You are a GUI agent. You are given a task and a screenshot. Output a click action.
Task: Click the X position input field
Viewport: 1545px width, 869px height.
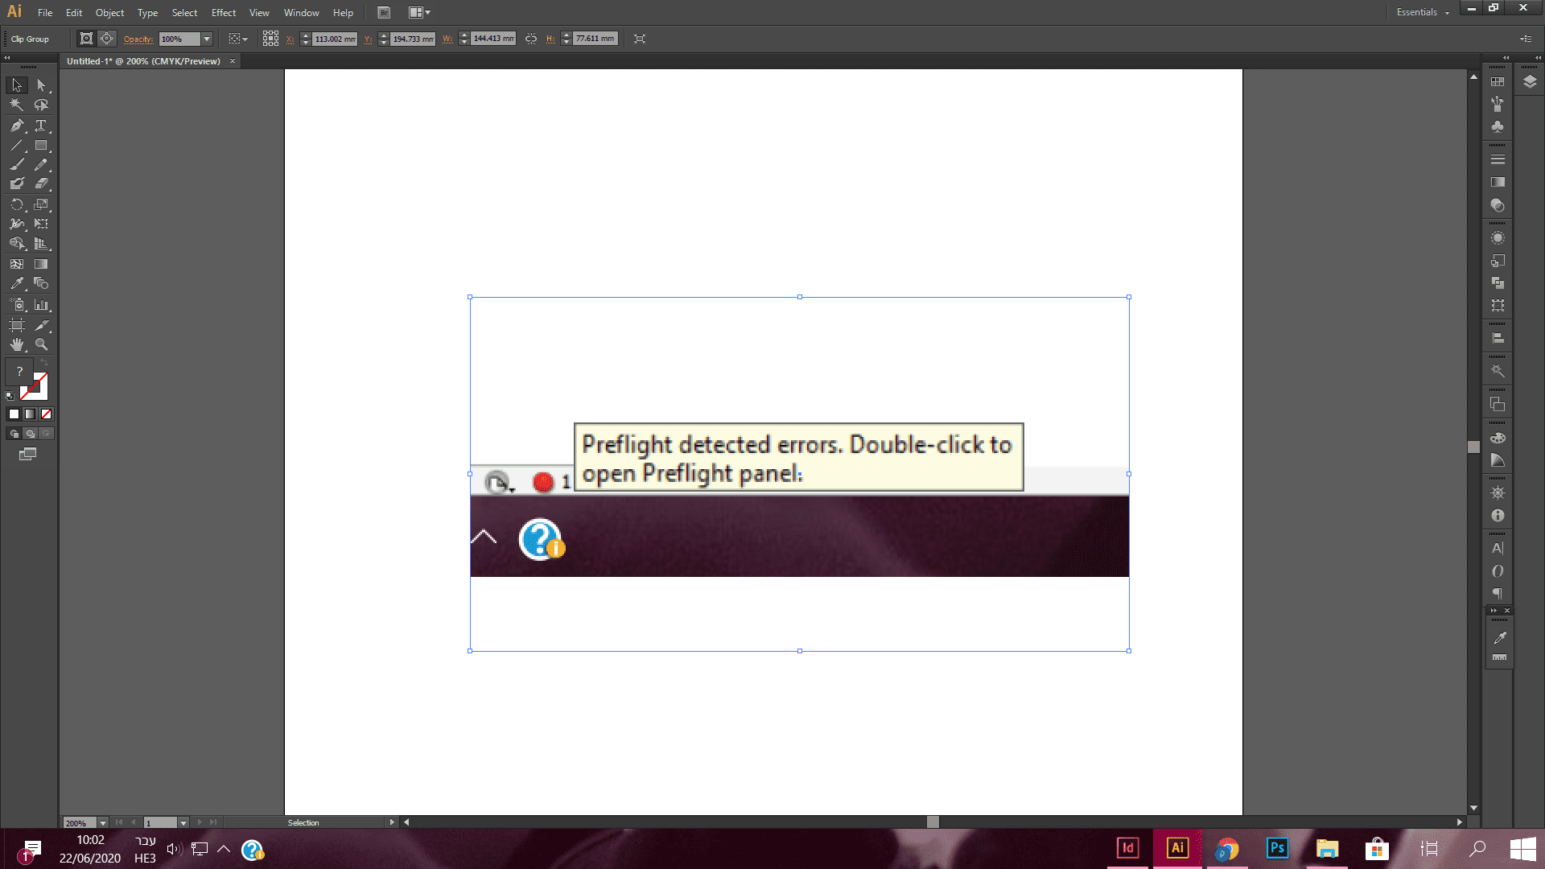[334, 39]
